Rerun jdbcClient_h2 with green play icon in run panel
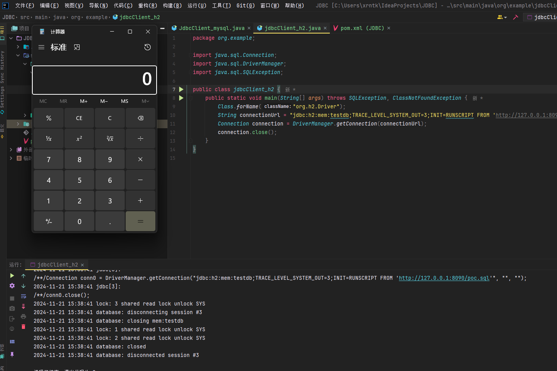The height and width of the screenshot is (371, 557). [x=12, y=276]
